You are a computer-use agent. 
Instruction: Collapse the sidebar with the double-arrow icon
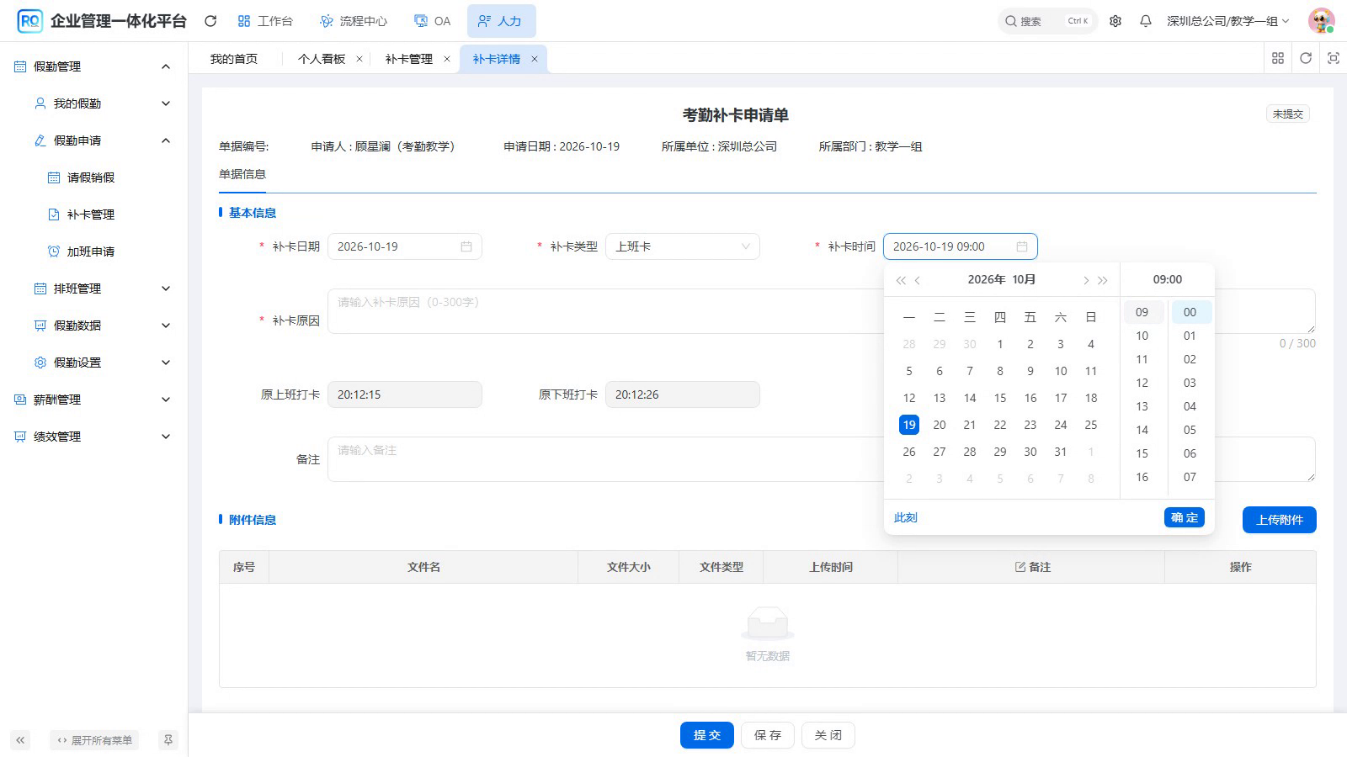point(20,740)
